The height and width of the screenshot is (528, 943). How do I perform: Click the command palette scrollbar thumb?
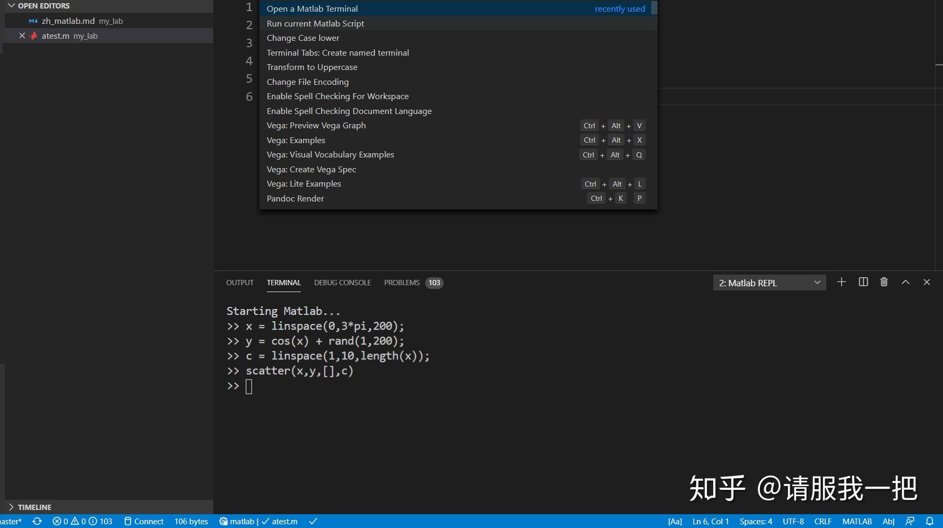[x=654, y=7]
